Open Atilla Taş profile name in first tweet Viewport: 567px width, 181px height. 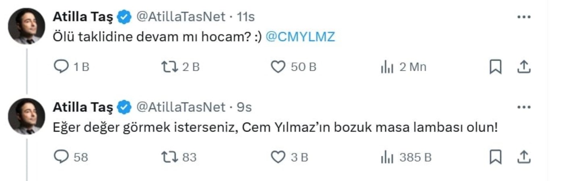click(x=83, y=17)
